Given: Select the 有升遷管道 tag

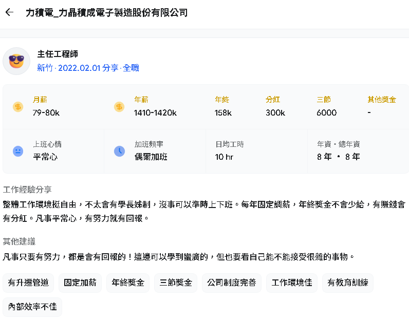Looking at the screenshot, I should pos(28,283).
